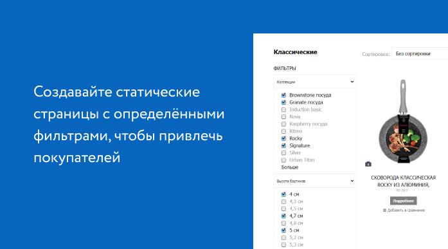
Task: Uncheck the Brownstone посуда checkbox
Action: [283, 95]
